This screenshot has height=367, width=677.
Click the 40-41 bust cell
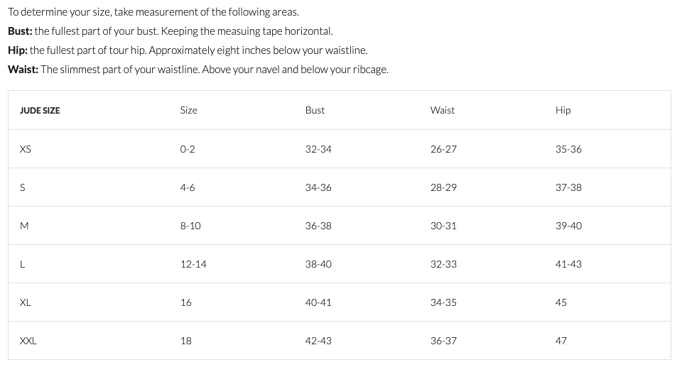(x=318, y=302)
